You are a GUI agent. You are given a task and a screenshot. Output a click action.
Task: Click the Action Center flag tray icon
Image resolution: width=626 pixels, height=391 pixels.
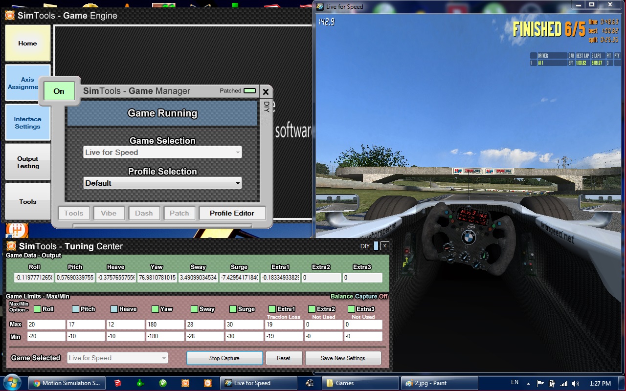[540, 384]
